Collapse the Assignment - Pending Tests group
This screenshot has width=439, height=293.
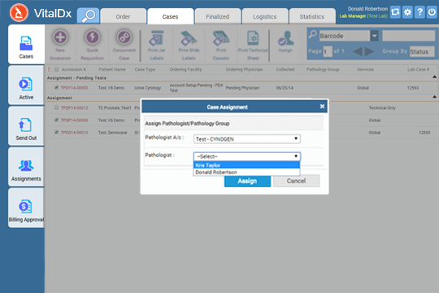(434, 77)
